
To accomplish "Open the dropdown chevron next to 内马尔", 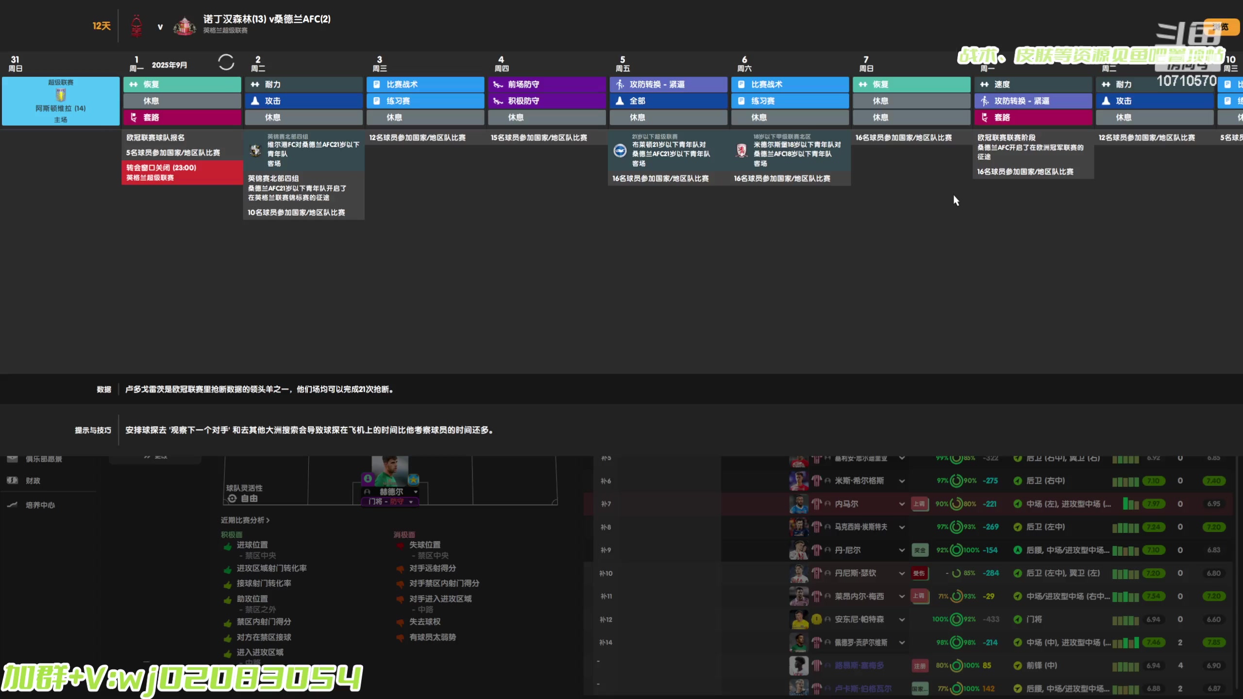I will point(902,504).
